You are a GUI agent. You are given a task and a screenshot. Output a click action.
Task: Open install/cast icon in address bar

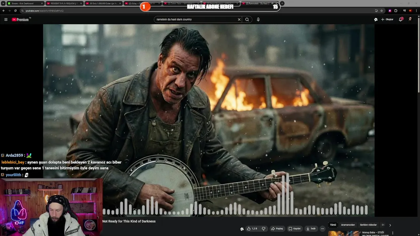coord(376,10)
